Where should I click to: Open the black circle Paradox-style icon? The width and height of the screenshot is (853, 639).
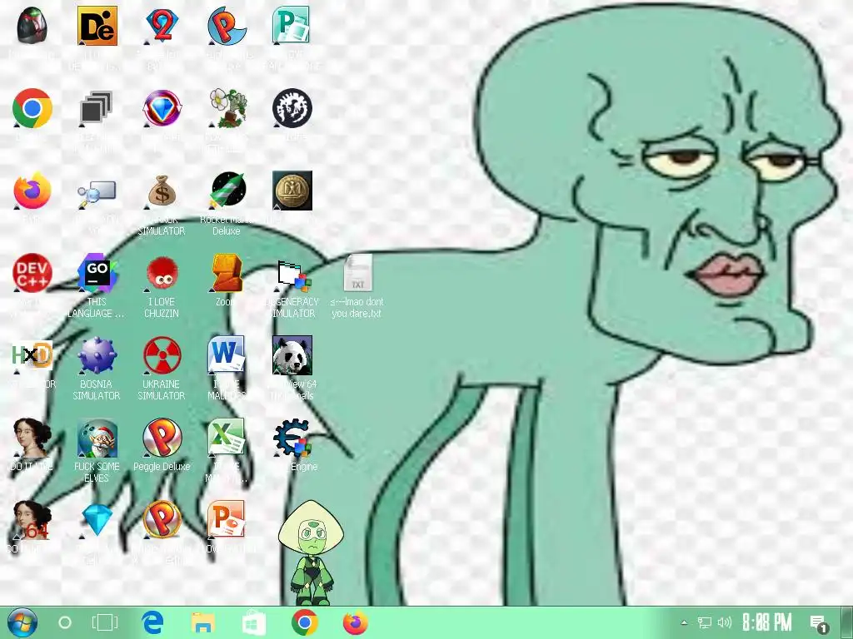click(x=292, y=107)
